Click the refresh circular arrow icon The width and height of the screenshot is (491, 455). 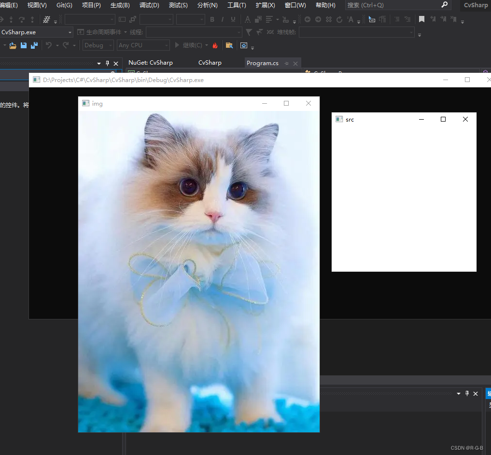[339, 19]
